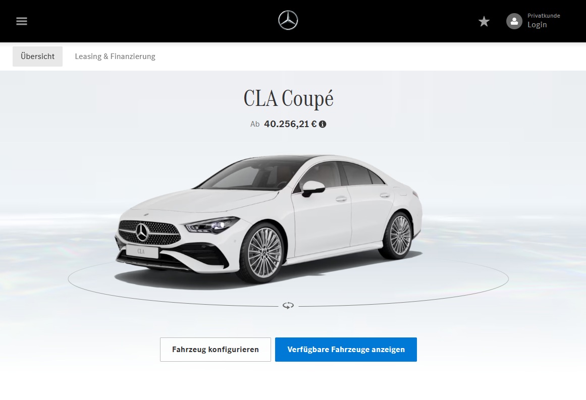Switch to the Übersicht tab
The height and width of the screenshot is (400, 586).
(37, 56)
